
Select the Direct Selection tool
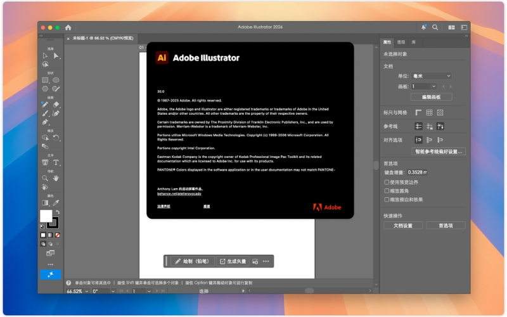[56, 56]
